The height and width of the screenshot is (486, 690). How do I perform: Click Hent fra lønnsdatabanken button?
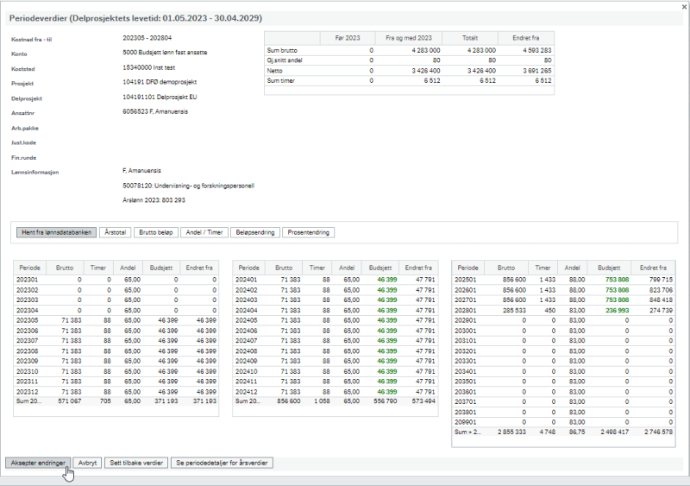pyautogui.click(x=57, y=232)
